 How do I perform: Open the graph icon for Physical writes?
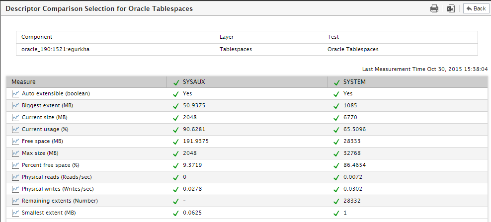click(15, 189)
